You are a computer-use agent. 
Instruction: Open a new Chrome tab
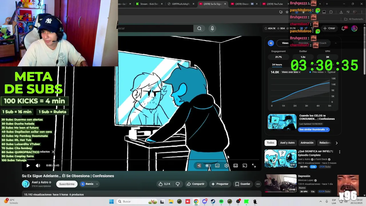coord(327,4)
